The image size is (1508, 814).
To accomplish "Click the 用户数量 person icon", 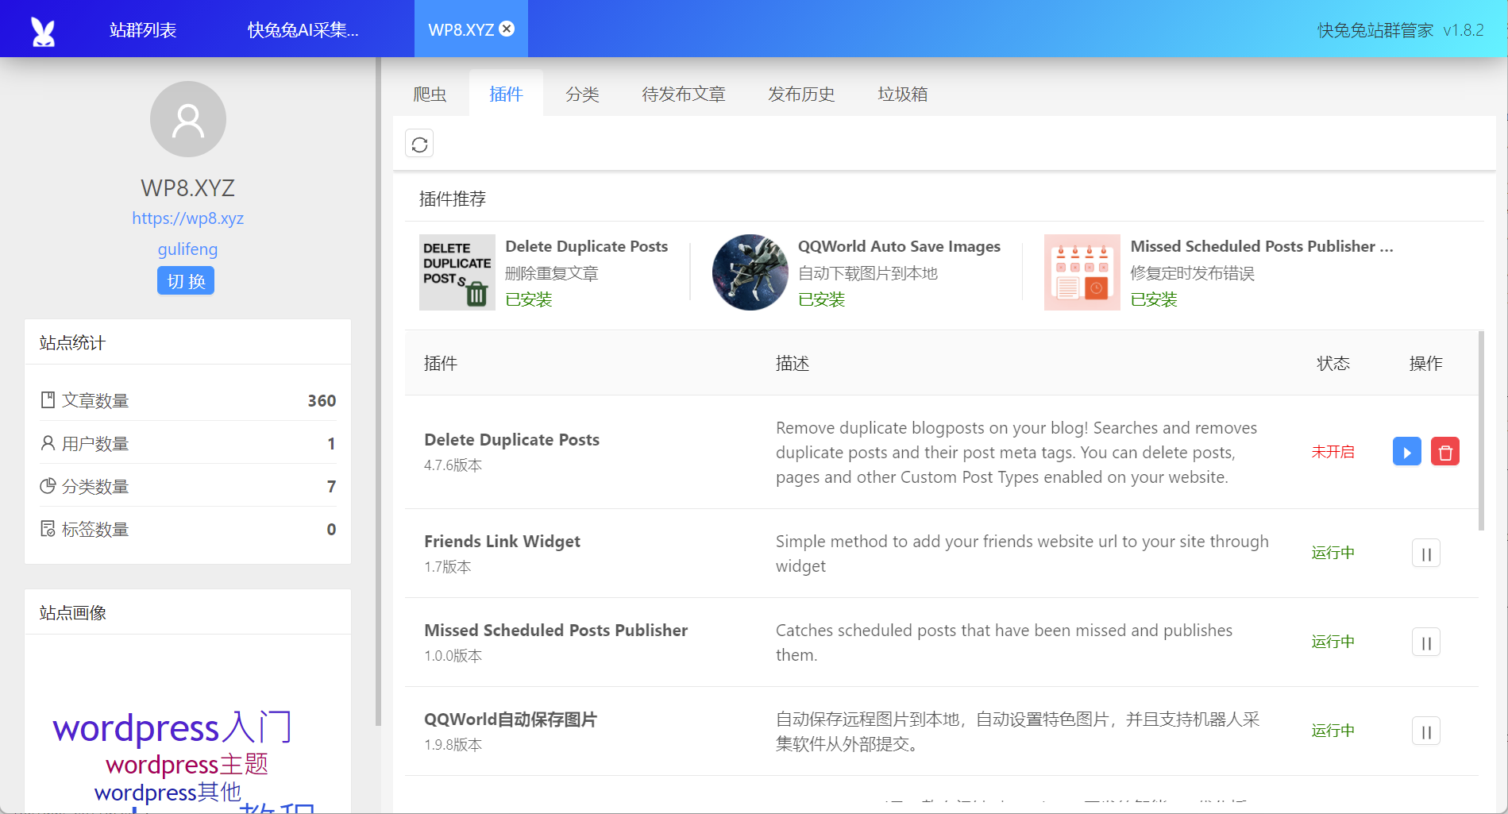I will pyautogui.click(x=48, y=442).
